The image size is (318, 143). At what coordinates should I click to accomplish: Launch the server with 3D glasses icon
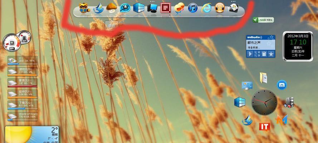[x=289, y=102]
